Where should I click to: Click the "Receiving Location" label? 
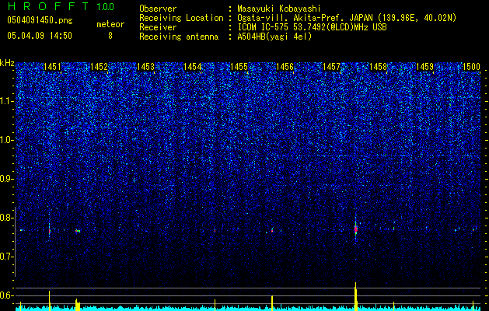(x=181, y=18)
